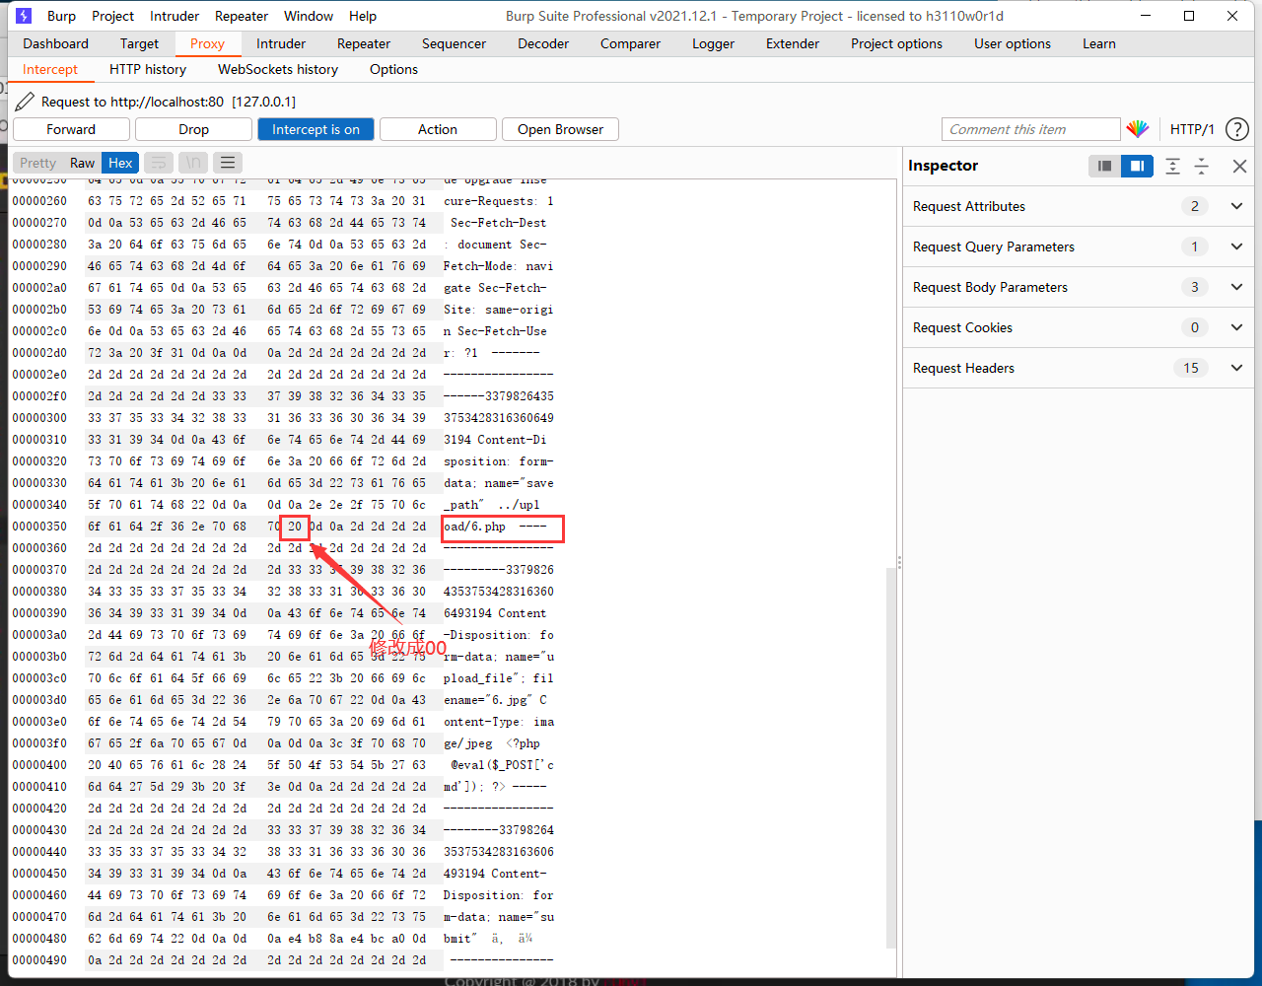The width and height of the screenshot is (1262, 986).
Task: Toggle the show non-printable \n icon
Action: [194, 163]
